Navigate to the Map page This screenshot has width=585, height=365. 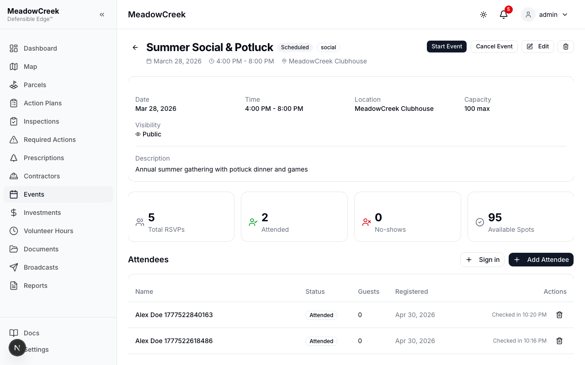58,67
